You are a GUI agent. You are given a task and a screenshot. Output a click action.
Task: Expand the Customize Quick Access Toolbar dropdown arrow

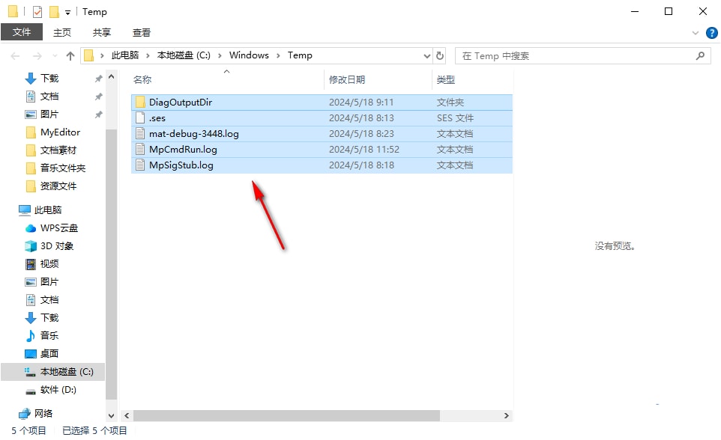[x=66, y=11]
